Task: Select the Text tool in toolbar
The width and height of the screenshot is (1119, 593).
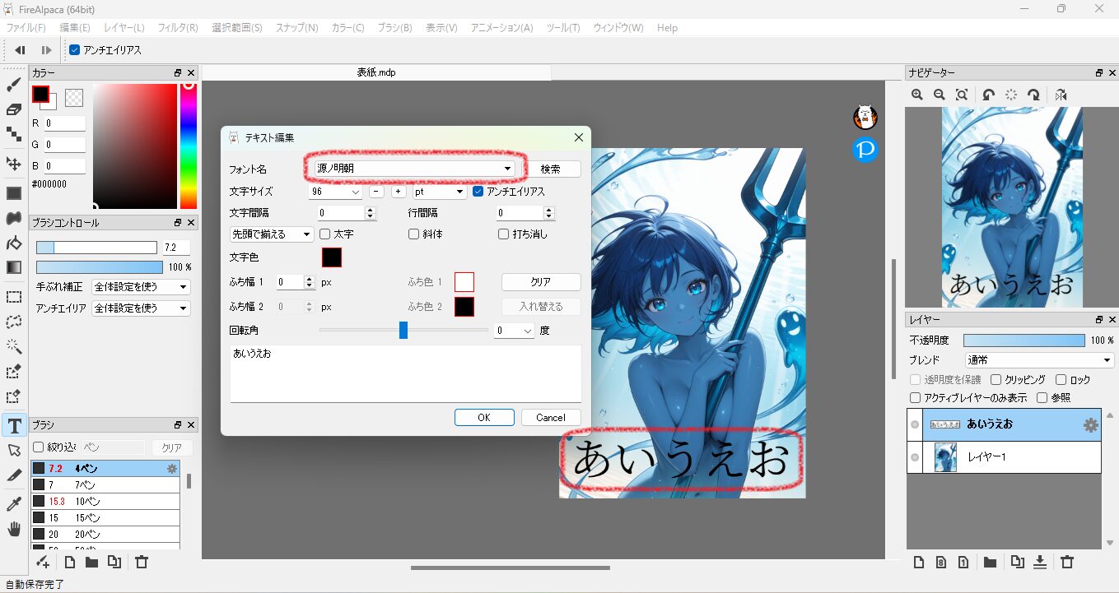Action: tap(14, 425)
